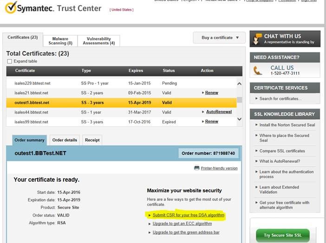This screenshot has width=326, height=243.
Task: Open the Printer-friendly version link
Action: coord(219,168)
